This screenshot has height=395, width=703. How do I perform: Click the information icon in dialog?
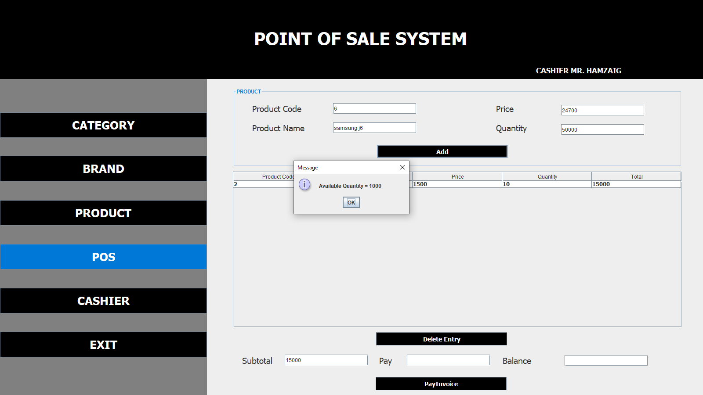[304, 185]
